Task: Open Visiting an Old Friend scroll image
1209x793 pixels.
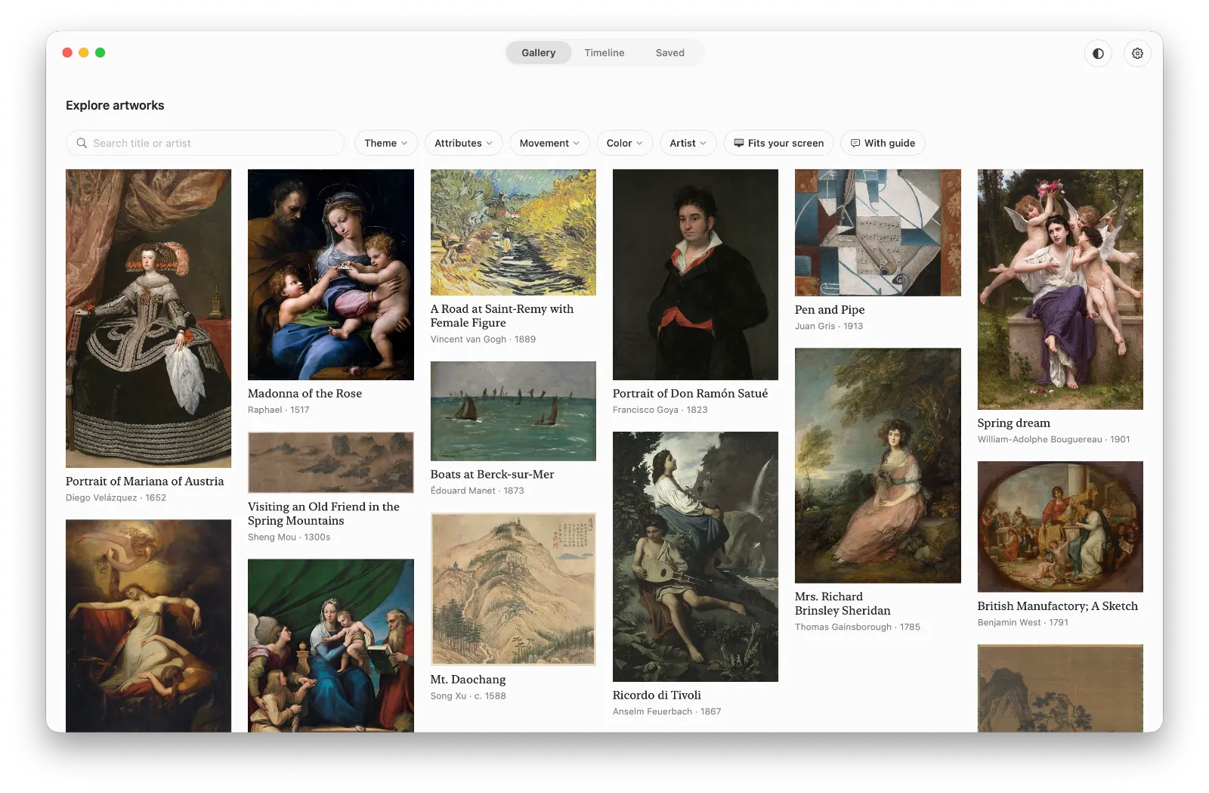Action: 331,463
